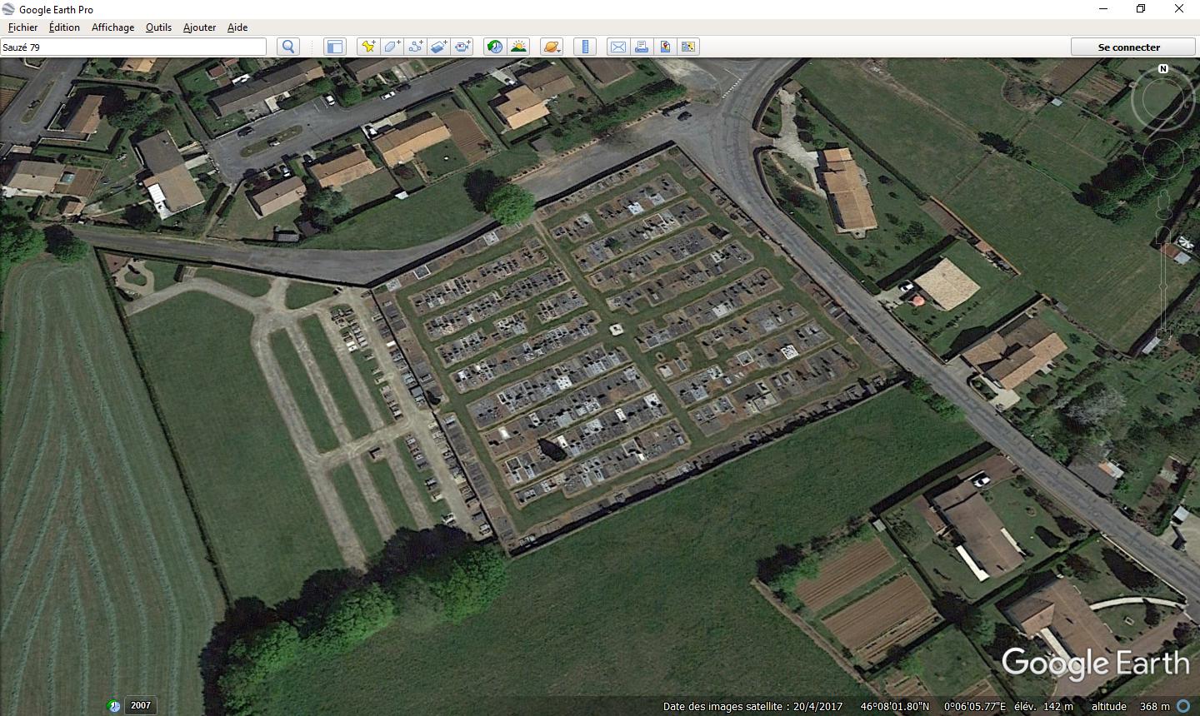Open the Ajouter menu

(x=199, y=27)
